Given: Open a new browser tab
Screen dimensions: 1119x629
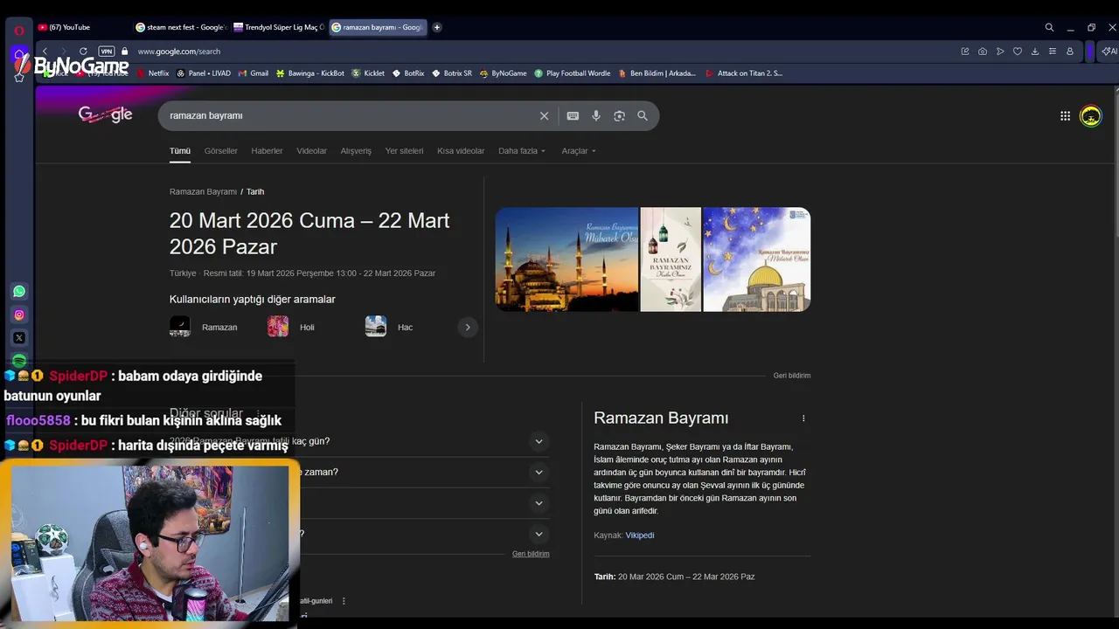Looking at the screenshot, I should tap(437, 27).
